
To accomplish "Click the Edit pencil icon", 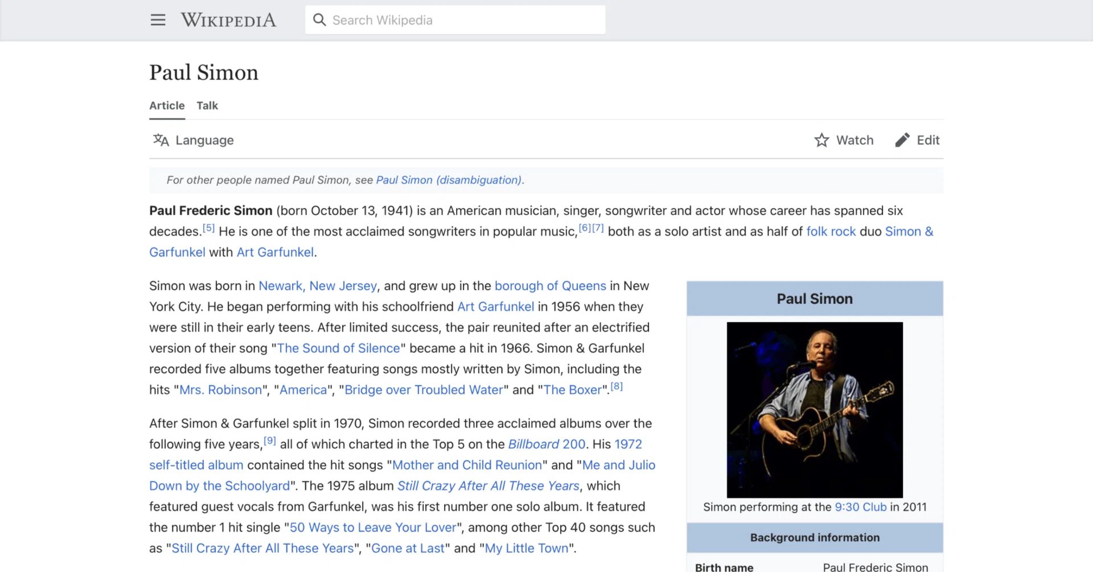I will 902,140.
